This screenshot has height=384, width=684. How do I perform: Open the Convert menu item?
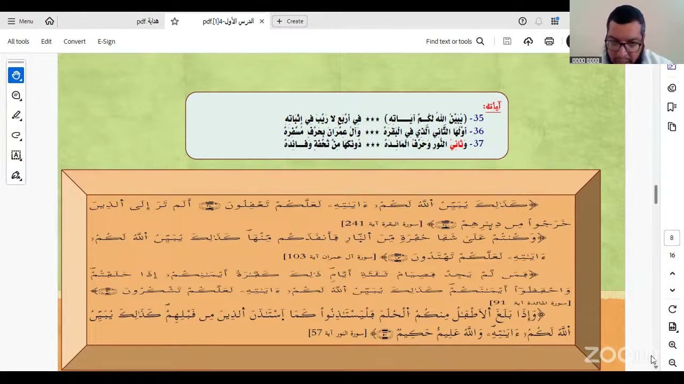[74, 41]
